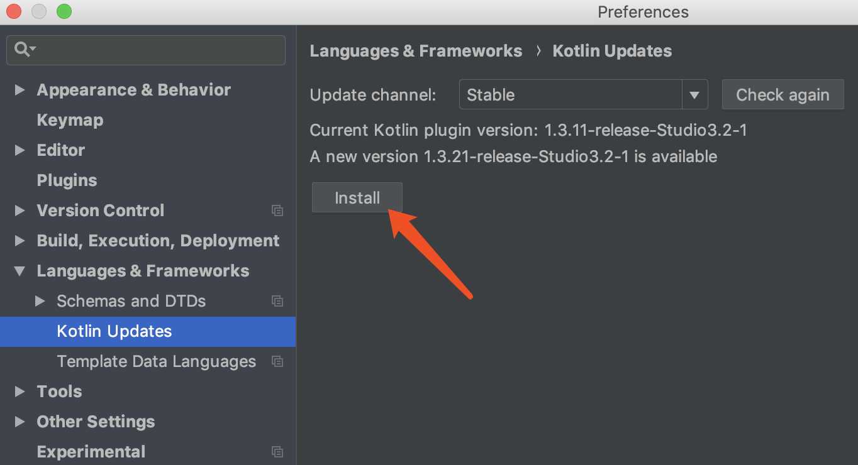Viewport: 858px width, 465px height.
Task: Click project-level icon next to Schemas and DTDs
Action: click(x=277, y=301)
